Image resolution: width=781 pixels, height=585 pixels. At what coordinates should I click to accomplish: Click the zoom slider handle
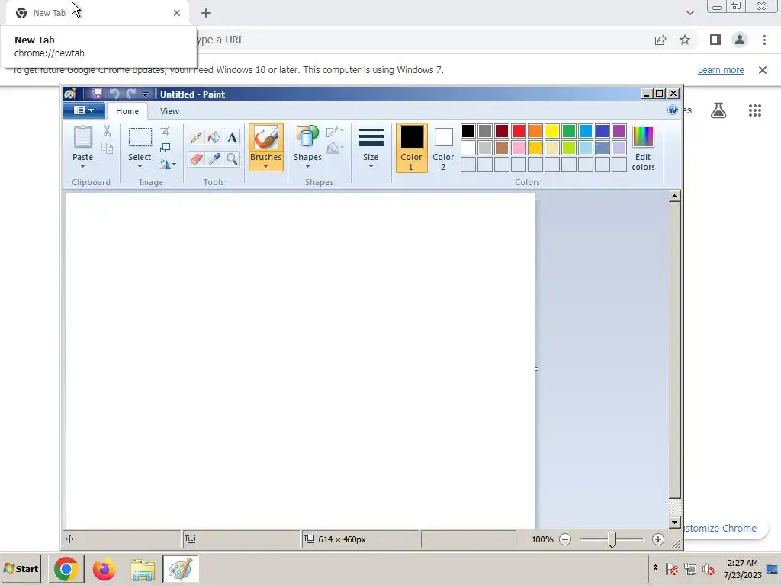coord(612,539)
